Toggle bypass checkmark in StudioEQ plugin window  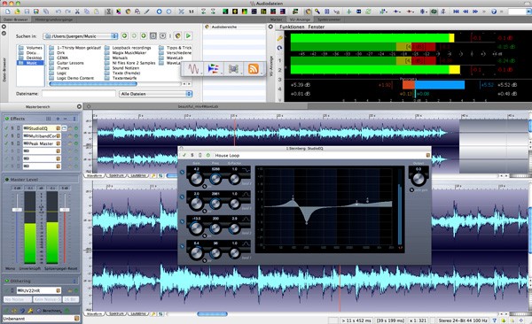(184, 155)
